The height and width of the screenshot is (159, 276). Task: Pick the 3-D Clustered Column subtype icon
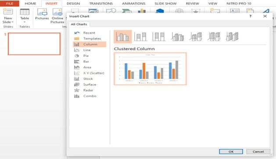pos(177,37)
